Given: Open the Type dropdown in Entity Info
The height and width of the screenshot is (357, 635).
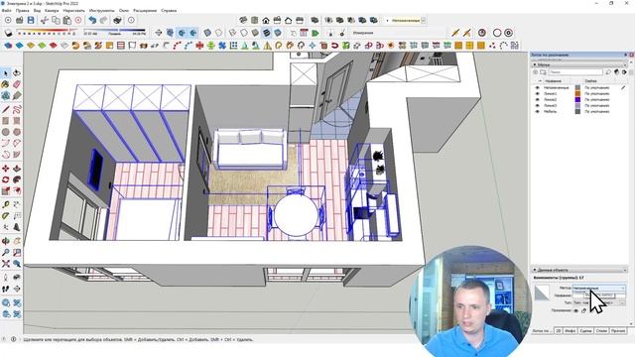Looking at the screenshot, I should (x=599, y=302).
